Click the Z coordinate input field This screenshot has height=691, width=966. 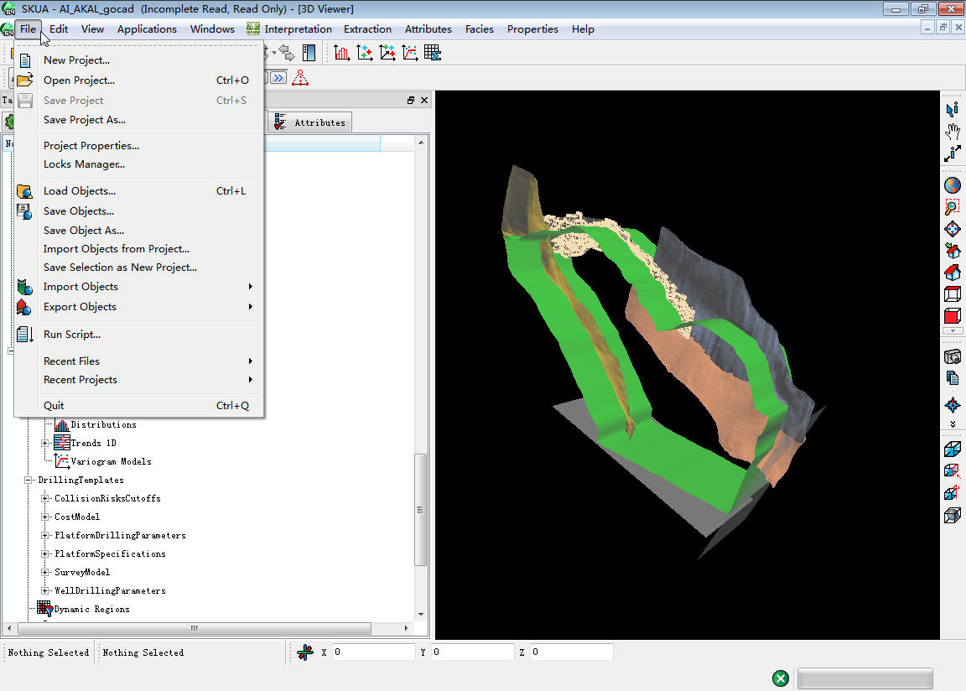tap(572, 652)
